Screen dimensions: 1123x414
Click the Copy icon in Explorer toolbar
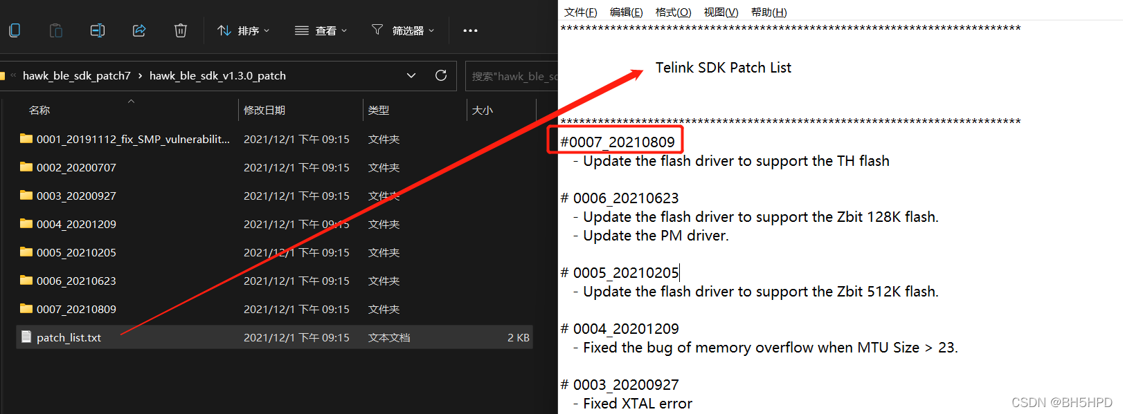[15, 30]
